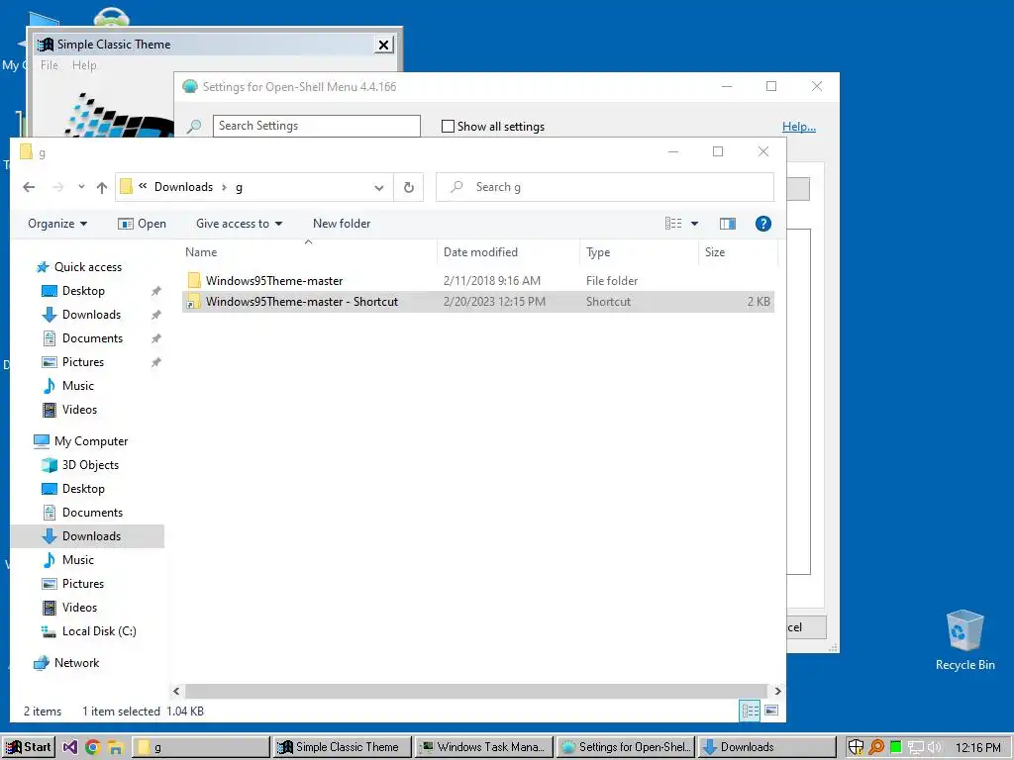Image resolution: width=1014 pixels, height=760 pixels.
Task: Click the Search g input field
Action: [605, 187]
